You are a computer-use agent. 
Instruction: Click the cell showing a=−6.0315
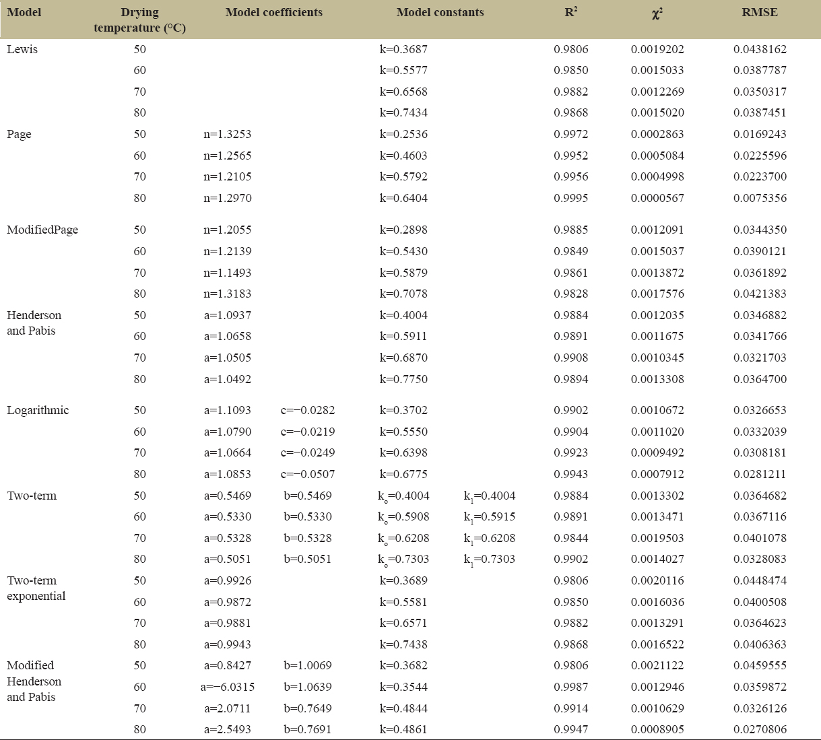coord(228,687)
